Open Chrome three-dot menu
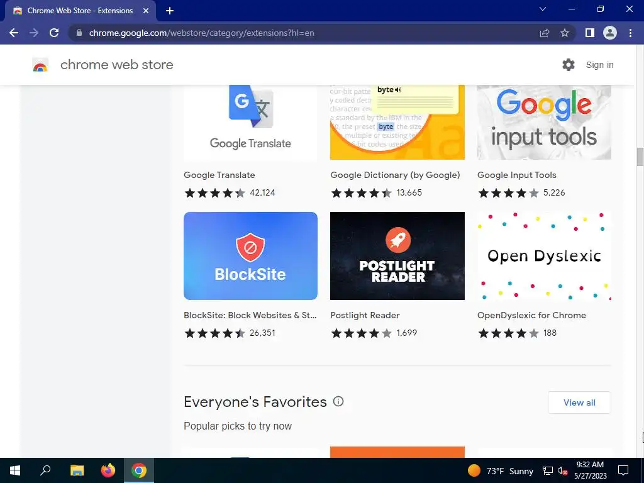 630,33
